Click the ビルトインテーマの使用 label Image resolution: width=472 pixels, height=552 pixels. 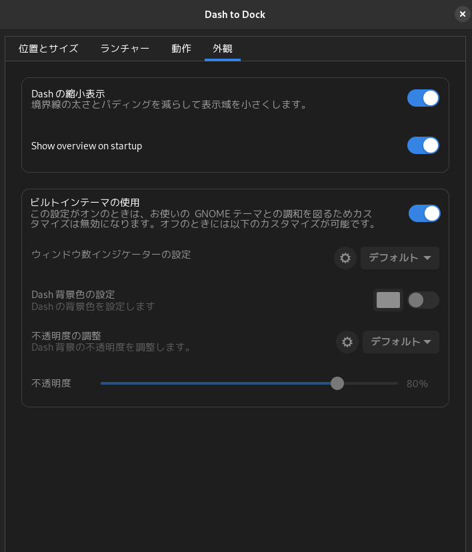(x=85, y=203)
